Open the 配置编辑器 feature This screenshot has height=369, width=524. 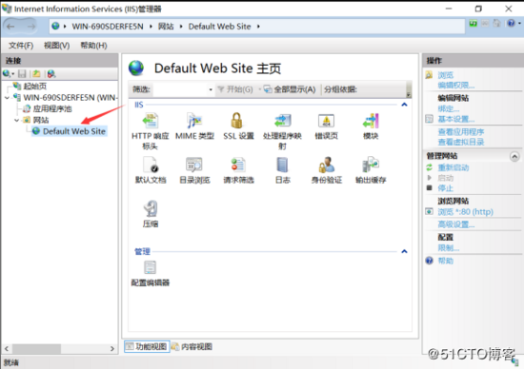pos(150,274)
